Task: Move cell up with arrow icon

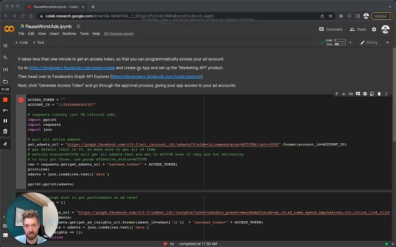Action: [x=337, y=94]
